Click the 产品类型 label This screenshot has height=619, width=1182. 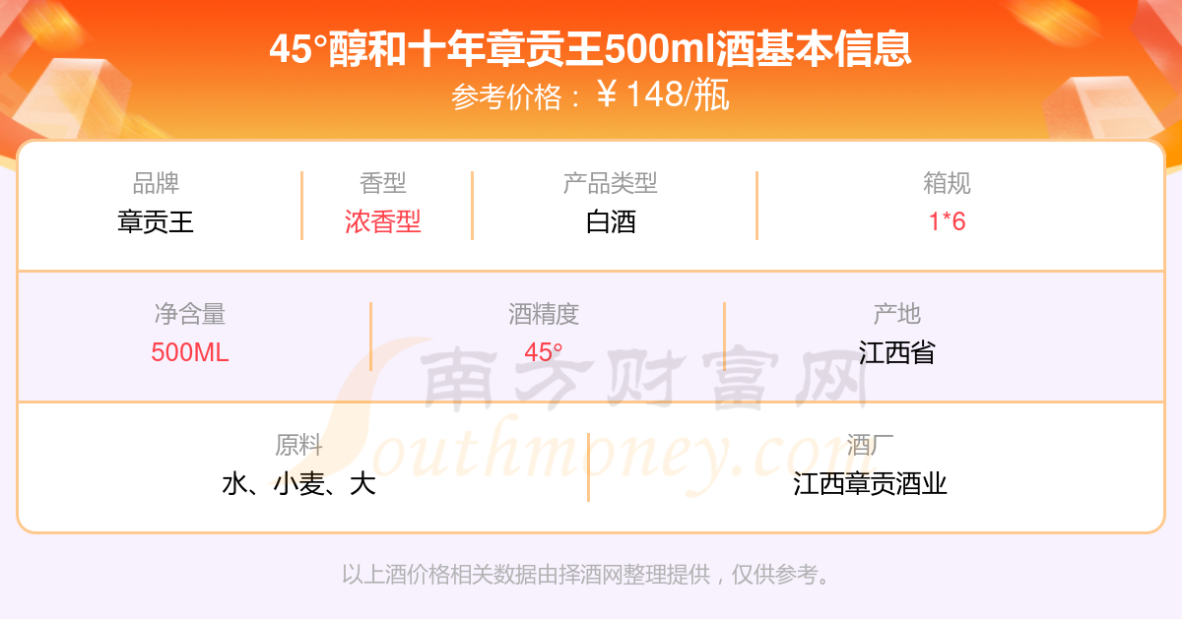[610, 183]
